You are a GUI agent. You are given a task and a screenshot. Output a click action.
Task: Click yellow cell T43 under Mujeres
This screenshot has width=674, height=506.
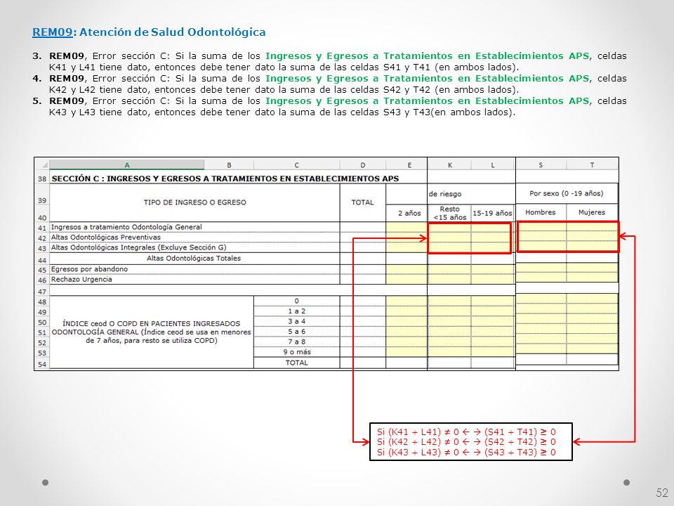pyautogui.click(x=592, y=247)
